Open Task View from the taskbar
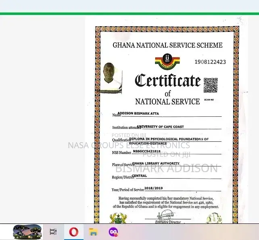The image size is (259, 240). tap(53, 232)
